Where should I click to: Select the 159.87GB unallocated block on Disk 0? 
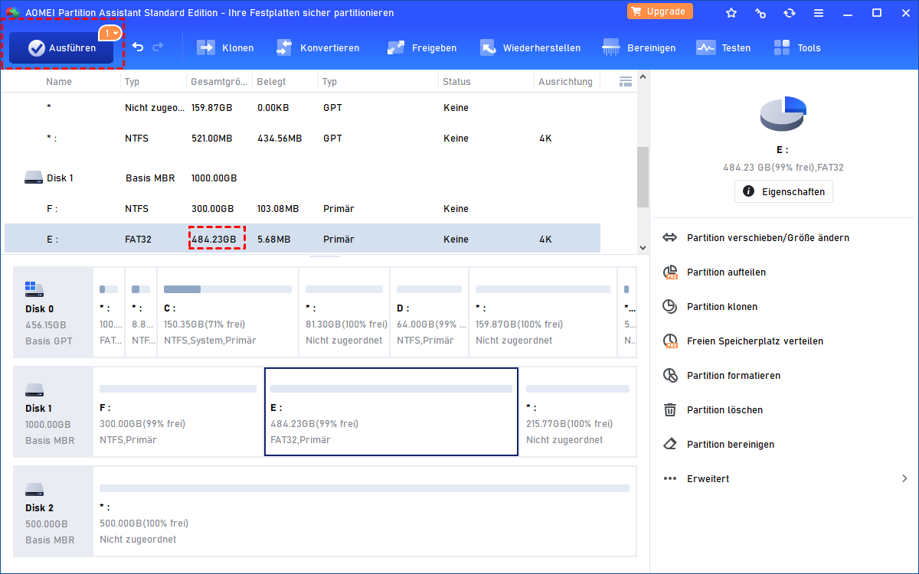[x=543, y=312]
